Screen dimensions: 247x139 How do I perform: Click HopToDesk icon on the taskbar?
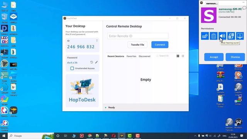coord(122,136)
